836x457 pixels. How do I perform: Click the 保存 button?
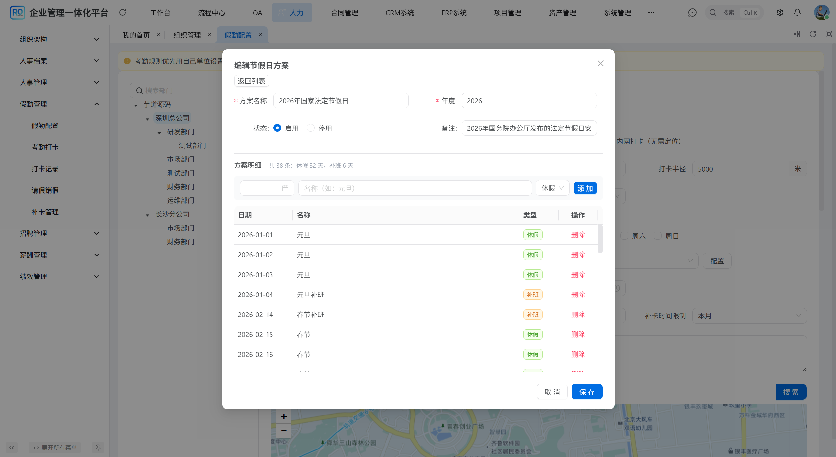click(x=587, y=392)
